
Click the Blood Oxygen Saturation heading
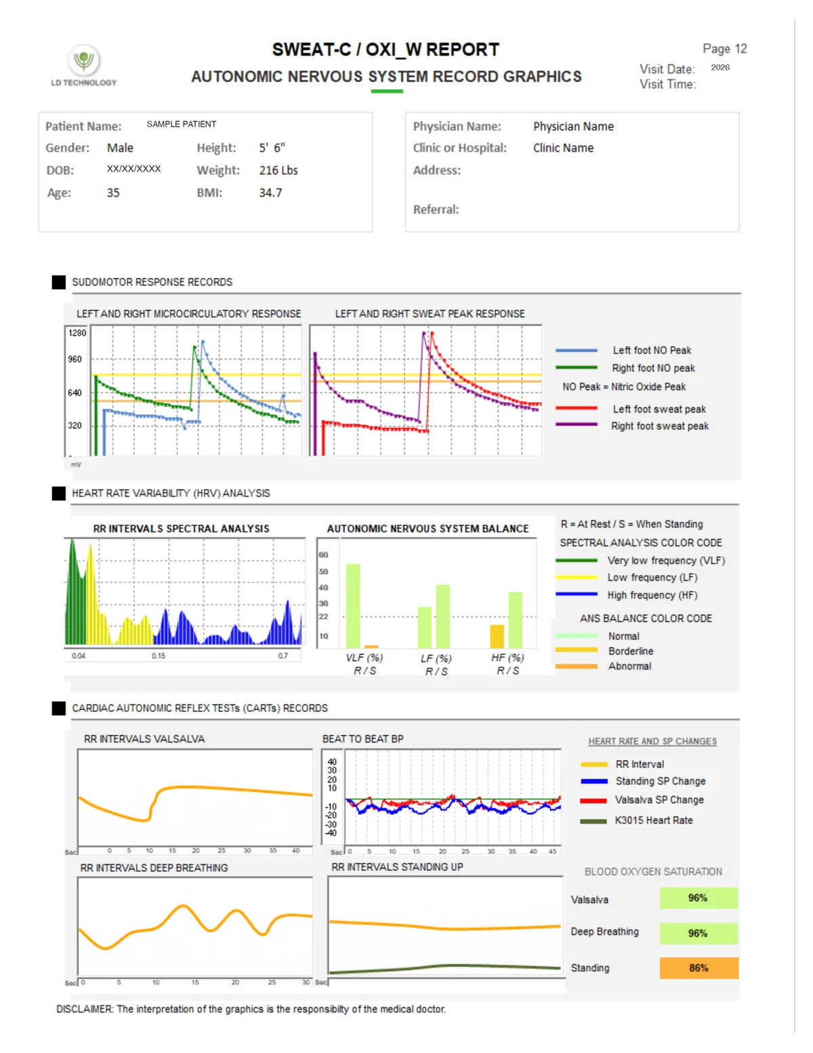tap(653, 872)
